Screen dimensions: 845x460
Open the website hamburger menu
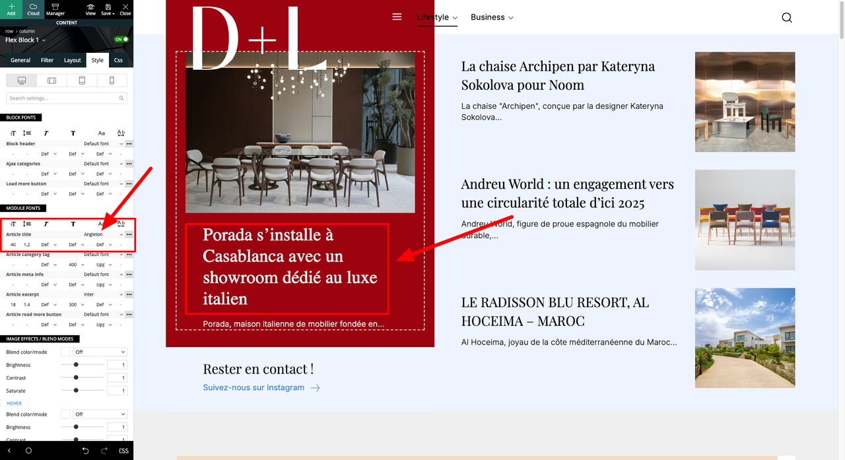(397, 17)
